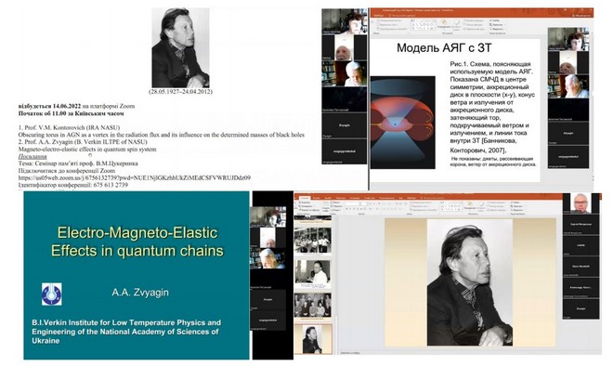
Task: Switch to the Вид tab in the portrait presentation
Action: click(x=401, y=198)
